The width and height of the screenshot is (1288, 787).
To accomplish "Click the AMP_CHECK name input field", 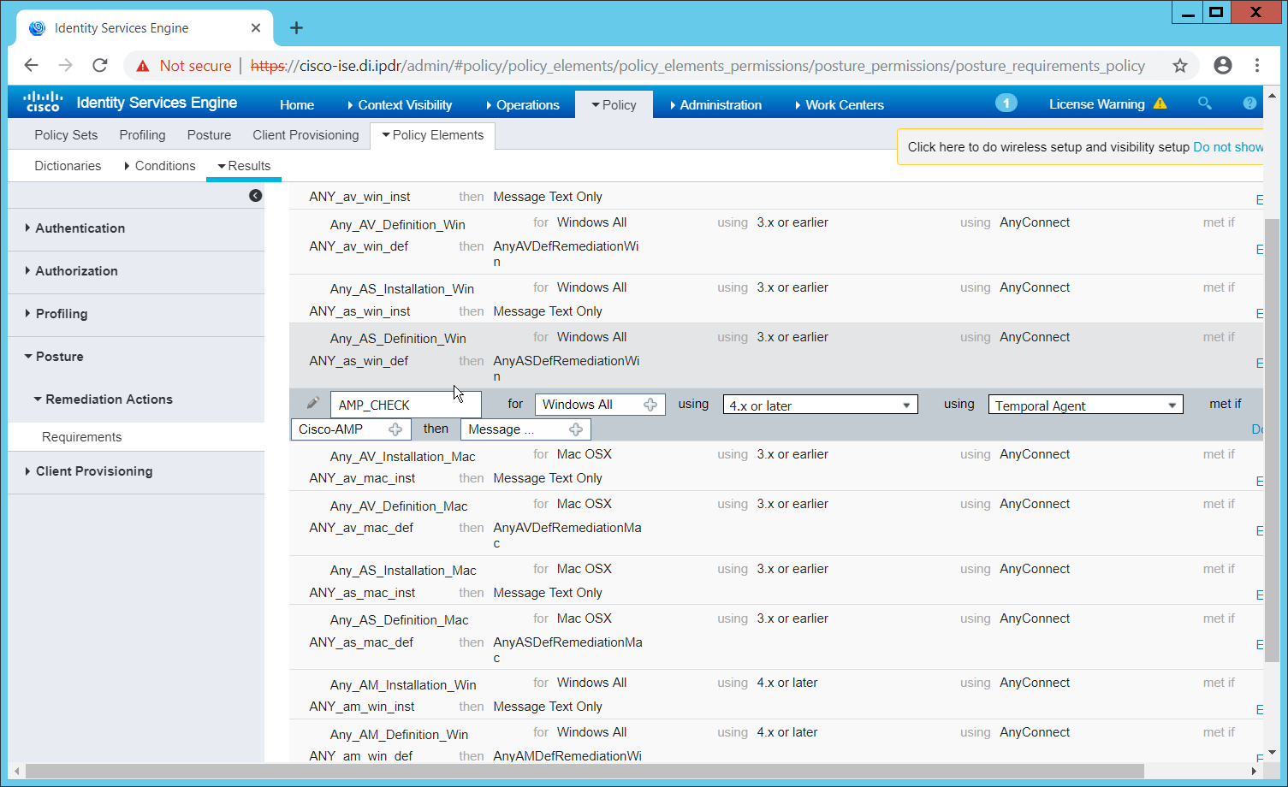I will pos(405,405).
